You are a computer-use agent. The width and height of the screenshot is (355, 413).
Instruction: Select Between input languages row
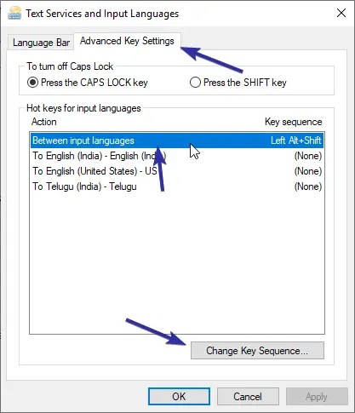(177, 141)
